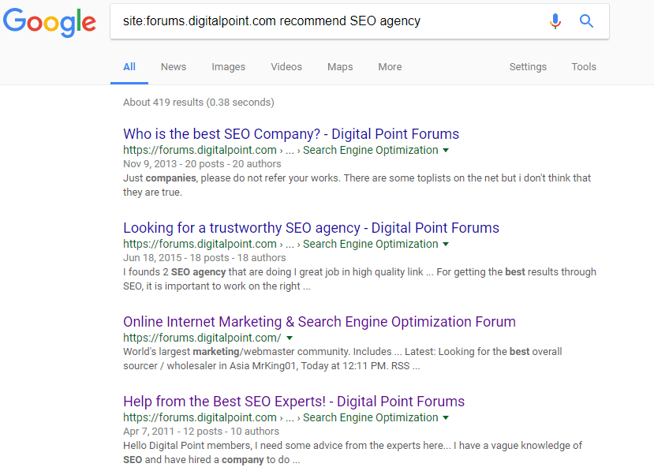Switch to the News tab
Viewport: 654px width, 471px height.
(x=174, y=67)
